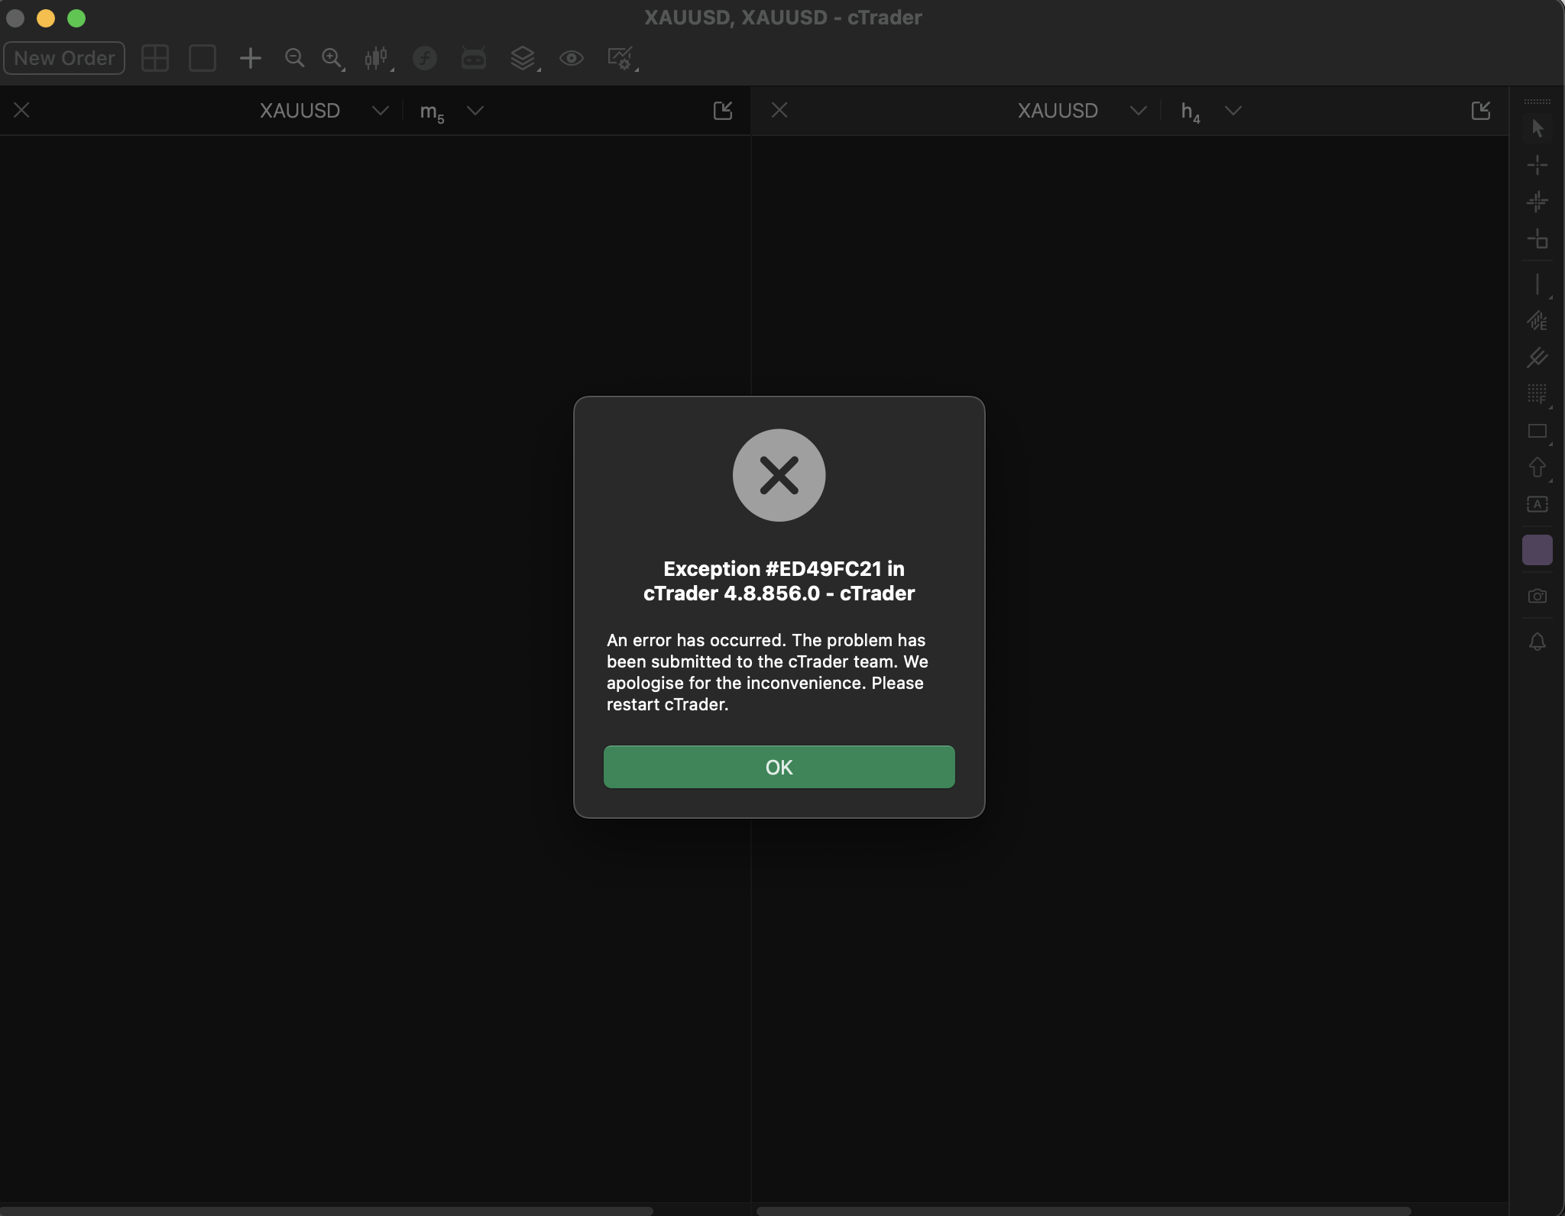Select the text label tool
Viewport: 1565px width, 1216px height.
click(1537, 504)
